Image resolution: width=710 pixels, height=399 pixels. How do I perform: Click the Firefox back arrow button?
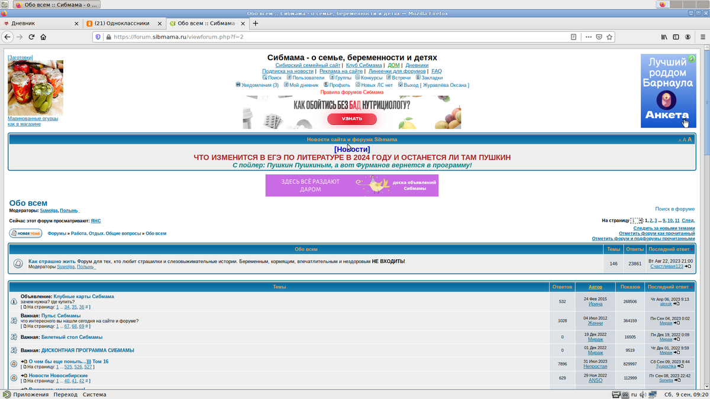[x=8, y=37]
